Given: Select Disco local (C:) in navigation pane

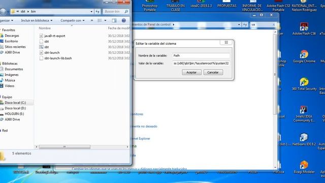Looking at the screenshot, I should point(15,103).
